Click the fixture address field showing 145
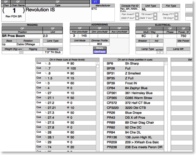The image size is (196, 155). pos(84,36)
